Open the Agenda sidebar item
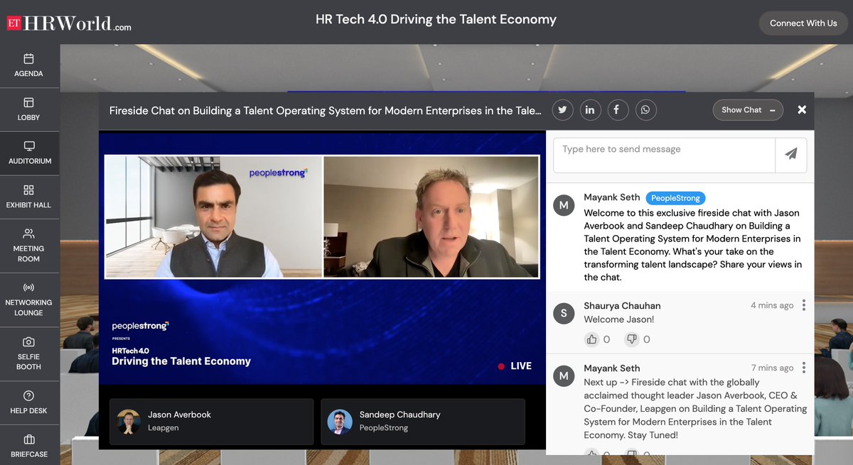This screenshot has width=853, height=465. 29,65
